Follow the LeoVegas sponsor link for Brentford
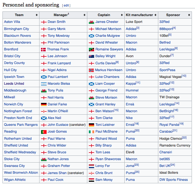The image size is (195, 187). [x=167, y=49]
